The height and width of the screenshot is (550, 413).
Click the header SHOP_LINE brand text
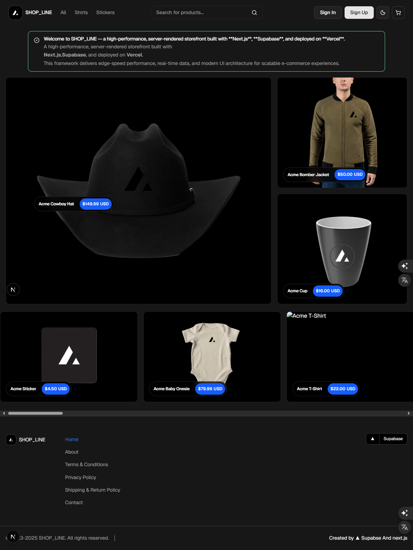(x=39, y=13)
